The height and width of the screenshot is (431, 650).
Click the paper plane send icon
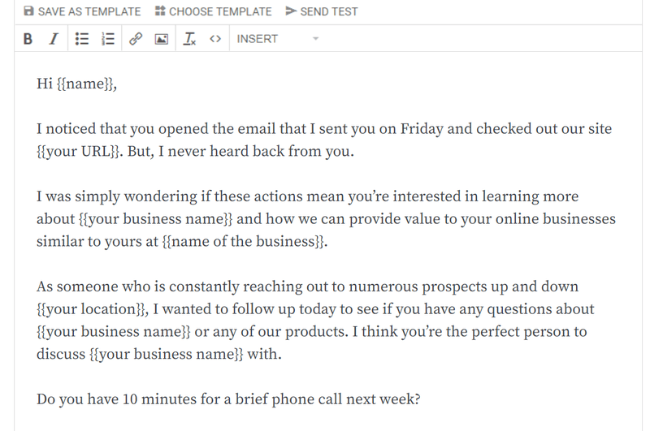291,11
